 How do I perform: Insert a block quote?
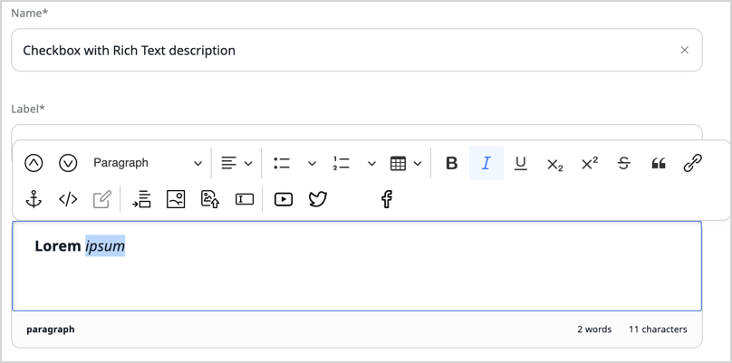(659, 164)
